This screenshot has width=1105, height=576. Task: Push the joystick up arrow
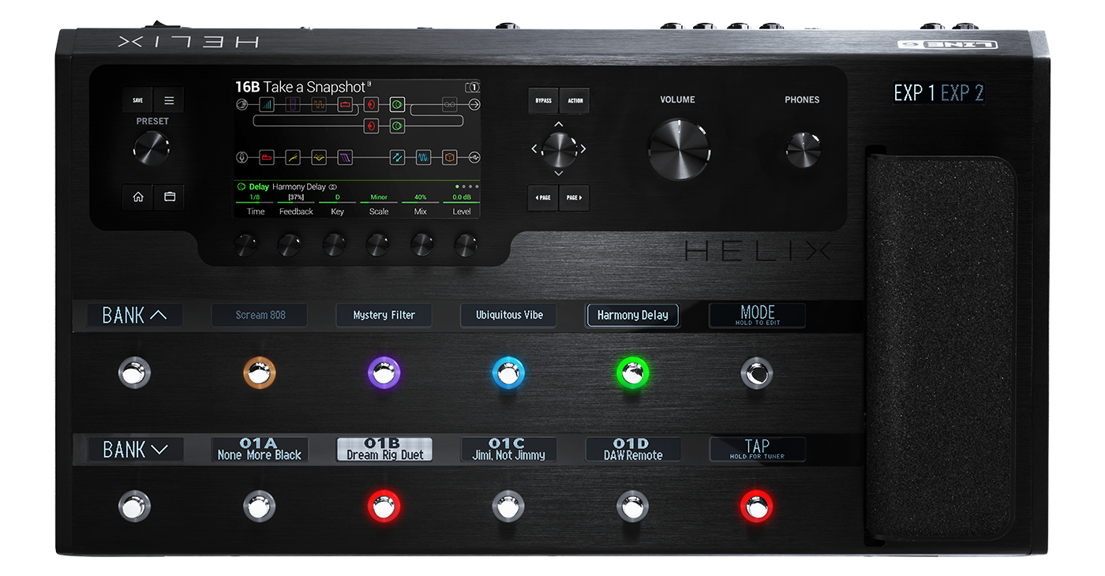click(558, 124)
